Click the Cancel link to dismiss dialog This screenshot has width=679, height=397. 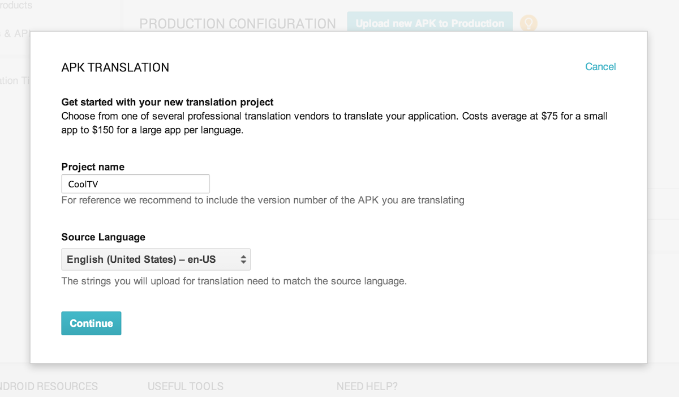(600, 66)
